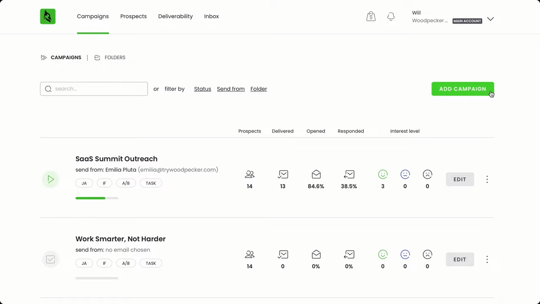Click the opened envelope icon for SaaS Summit Outreach
This screenshot has width=540, height=304.
click(316, 174)
